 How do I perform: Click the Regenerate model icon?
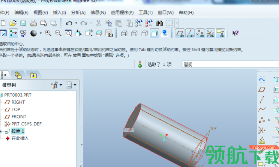click(x=139, y=23)
